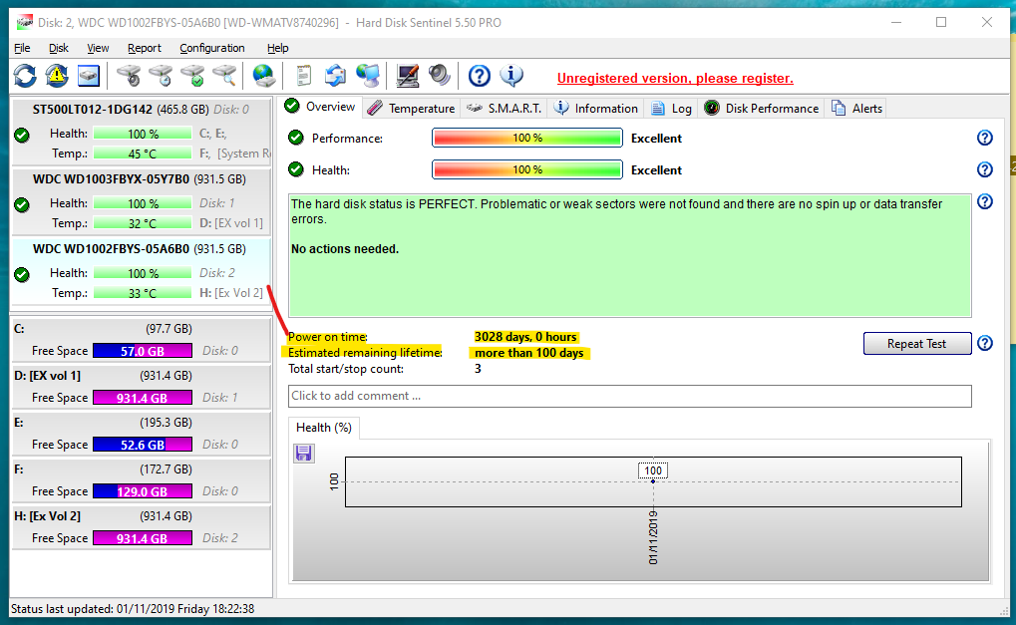
Task: Click the green check icon beside overview Health label
Action: [x=296, y=169]
